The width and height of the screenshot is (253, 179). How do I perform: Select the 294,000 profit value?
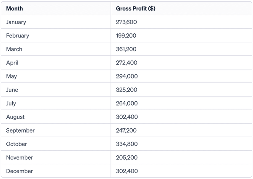[127, 76]
